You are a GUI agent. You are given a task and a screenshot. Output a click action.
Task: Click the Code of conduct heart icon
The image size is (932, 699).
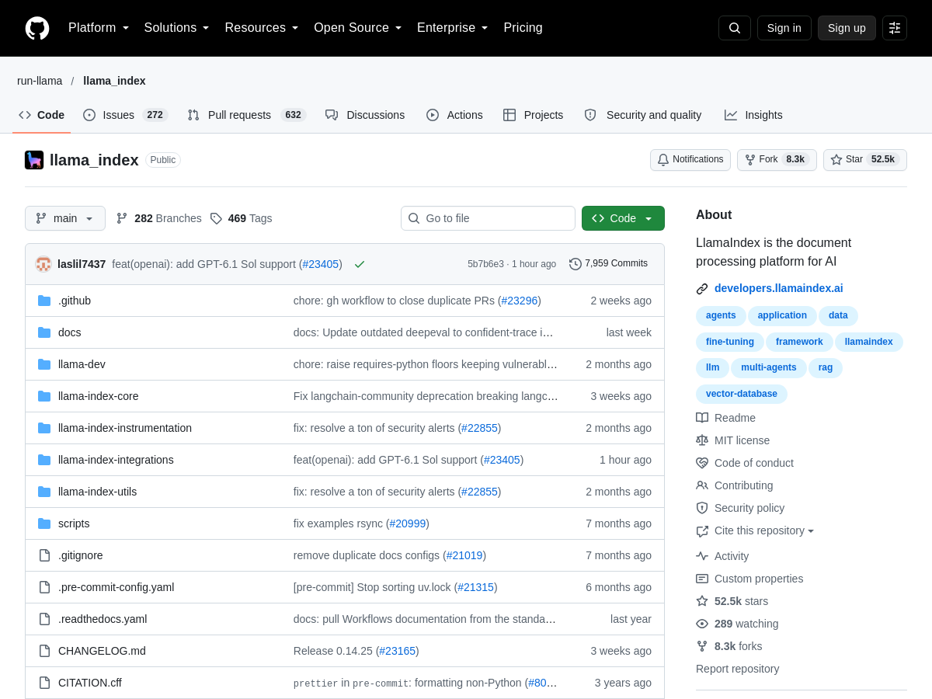702,463
